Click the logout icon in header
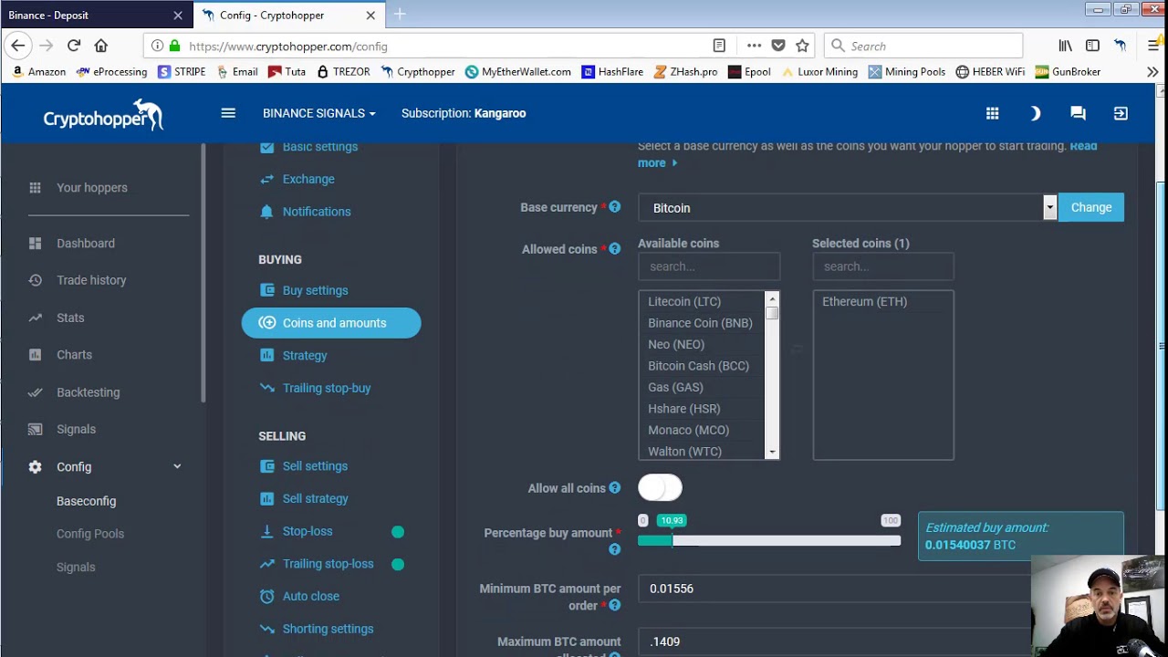The image size is (1168, 657). coord(1121,113)
